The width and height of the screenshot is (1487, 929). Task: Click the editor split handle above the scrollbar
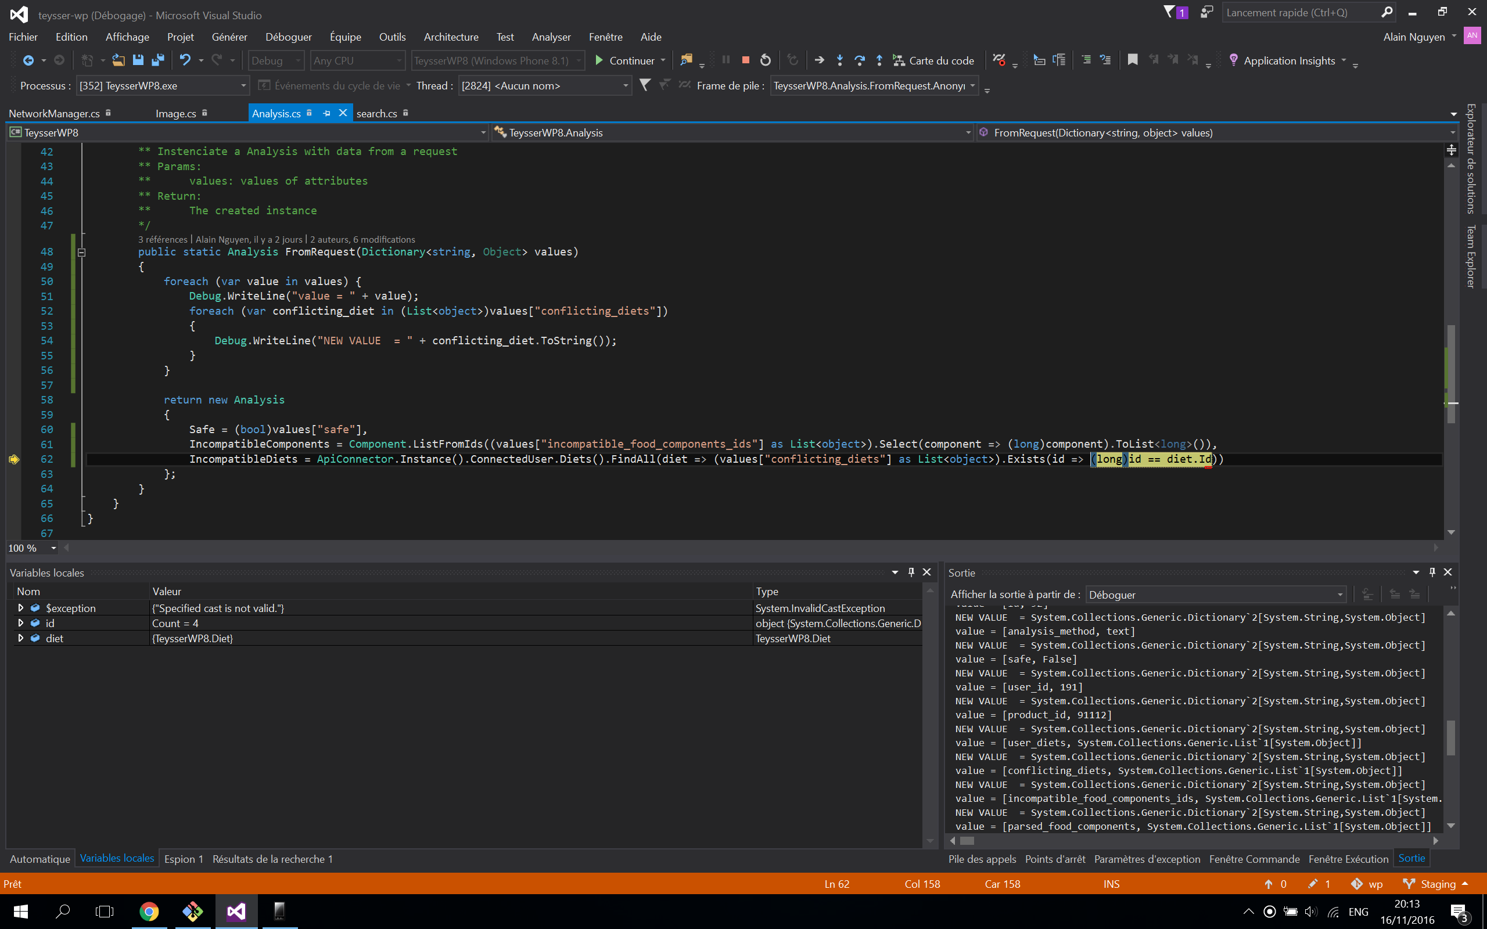tap(1452, 150)
